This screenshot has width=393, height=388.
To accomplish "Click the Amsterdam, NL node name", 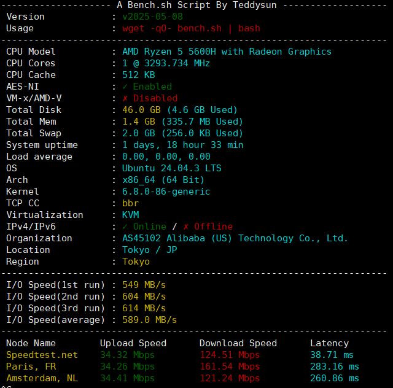I will [42, 378].
